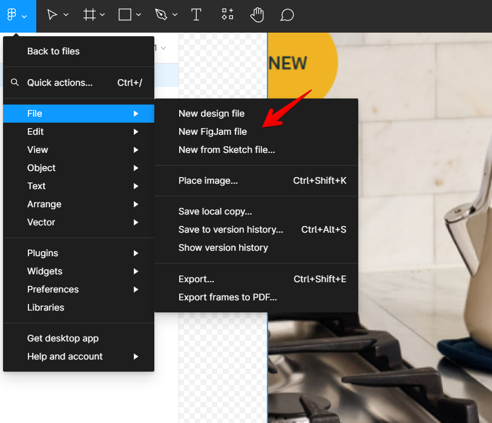The height and width of the screenshot is (423, 492).
Task: Select Save to version history
Action: click(231, 230)
